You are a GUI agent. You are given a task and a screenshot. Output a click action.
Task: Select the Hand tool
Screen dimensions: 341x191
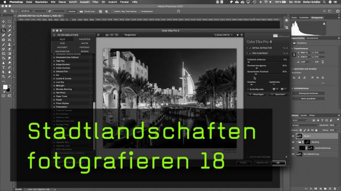[9, 72]
